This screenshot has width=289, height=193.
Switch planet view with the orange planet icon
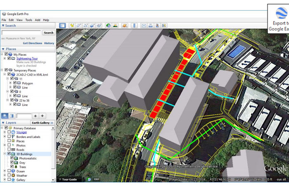coord(125,26)
